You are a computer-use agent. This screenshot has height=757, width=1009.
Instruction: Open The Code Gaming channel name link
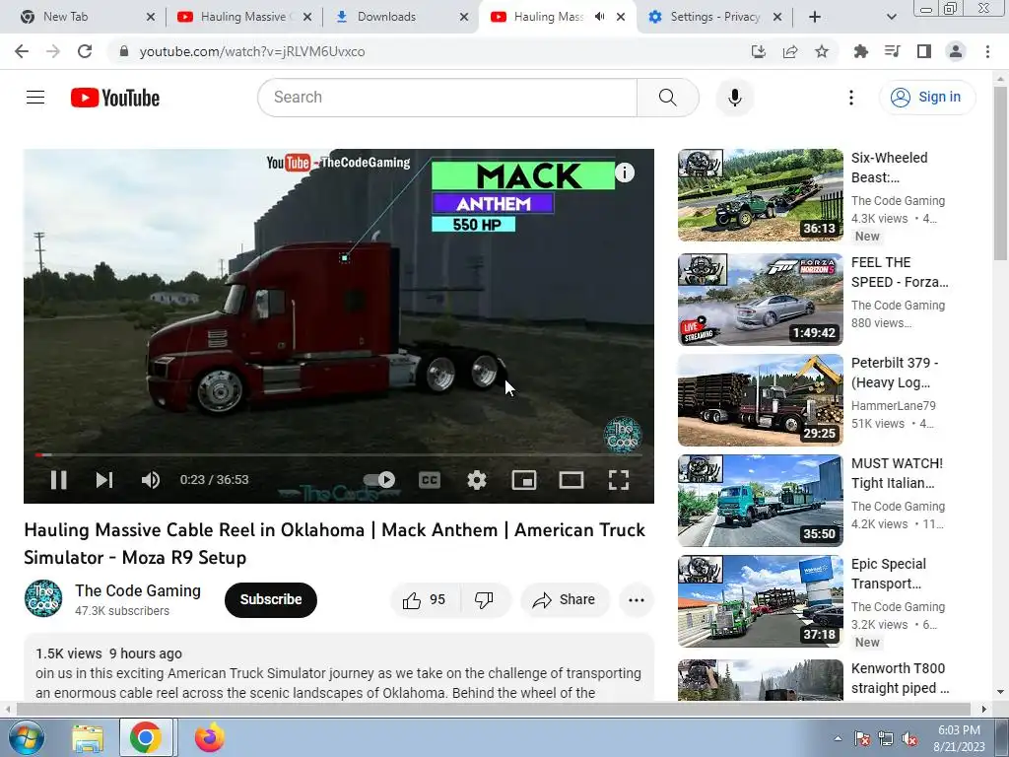click(138, 590)
